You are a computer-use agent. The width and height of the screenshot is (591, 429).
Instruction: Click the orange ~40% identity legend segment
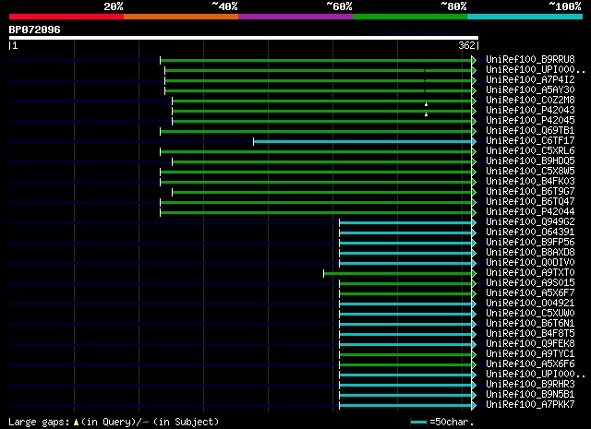181,17
